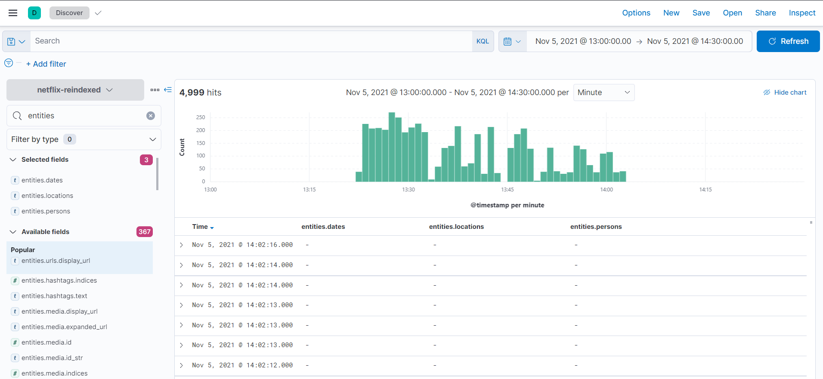Viewport: 823px width, 379px height.
Task: Open the Minute interval dropdown
Action: tap(604, 92)
